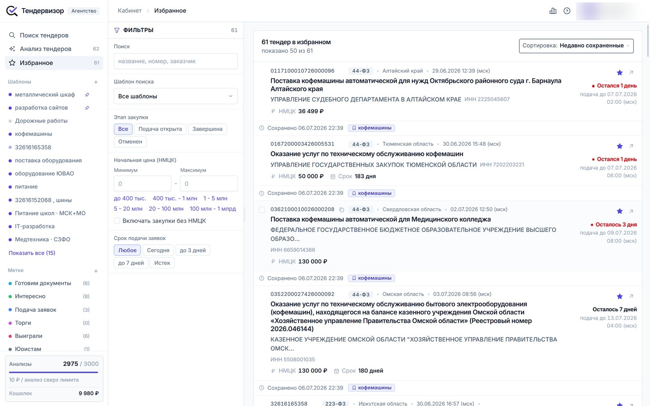Screen dimensions: 650x406
Task: Focus the Минимум price field
Action: coord(143,184)
